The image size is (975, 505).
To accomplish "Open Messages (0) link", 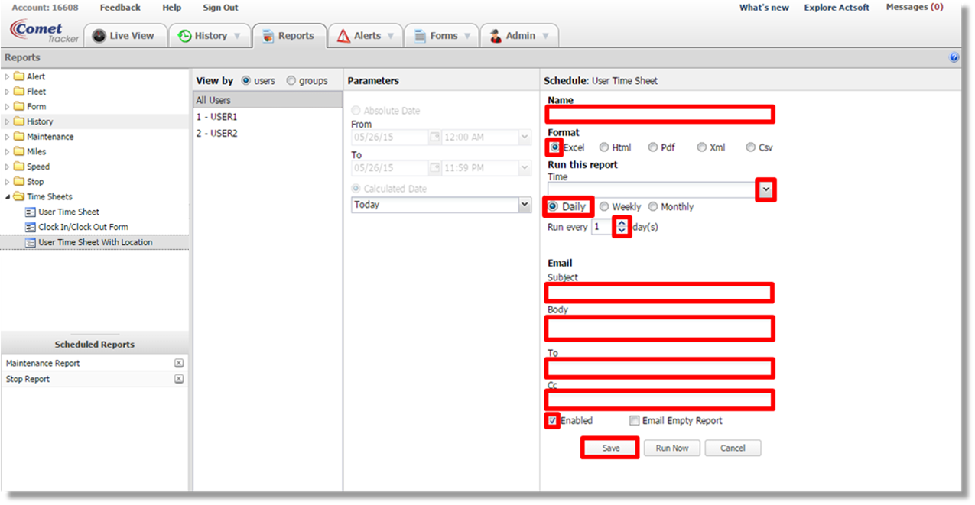I will point(915,7).
